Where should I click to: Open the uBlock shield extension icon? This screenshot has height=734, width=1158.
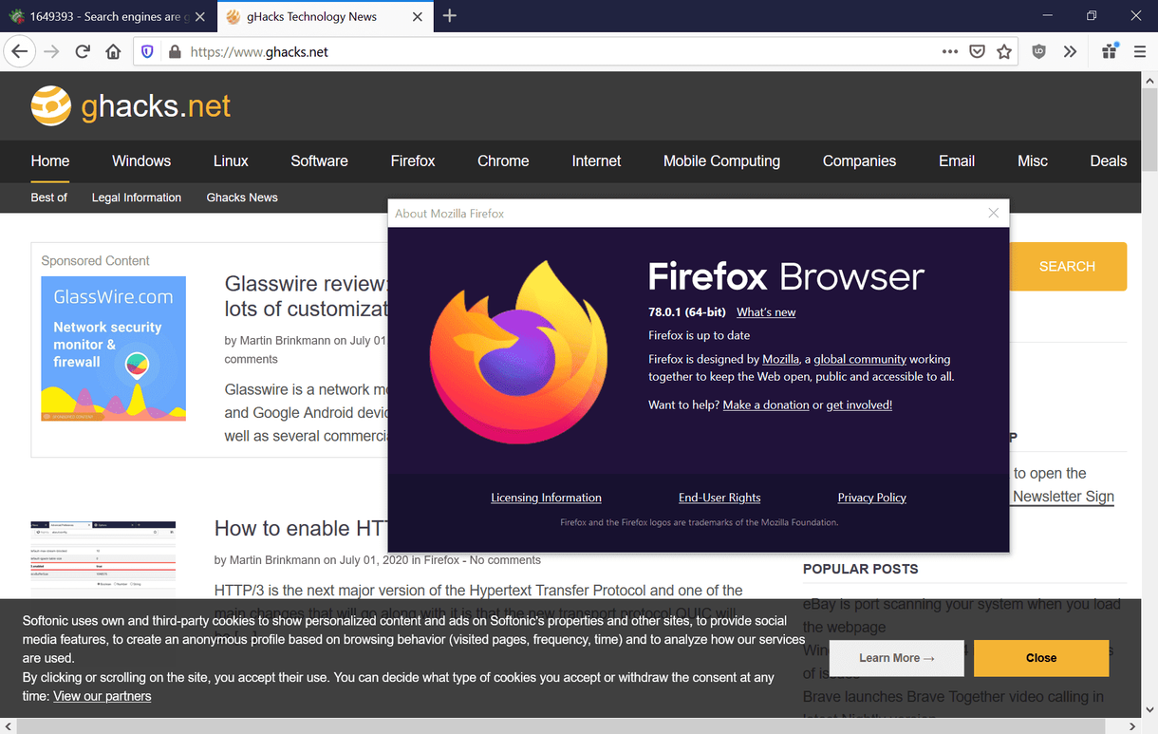[1039, 51]
